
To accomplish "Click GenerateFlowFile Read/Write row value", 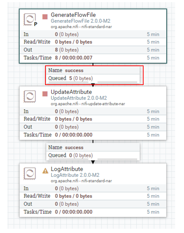I will tap(73, 42).
